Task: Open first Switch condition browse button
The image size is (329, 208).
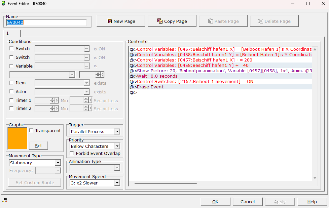Action: tap(87, 49)
